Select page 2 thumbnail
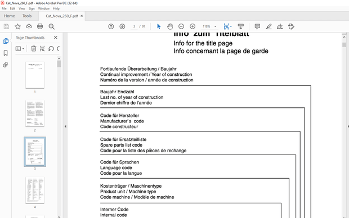This screenshot has height=218, width=349. pos(35,113)
